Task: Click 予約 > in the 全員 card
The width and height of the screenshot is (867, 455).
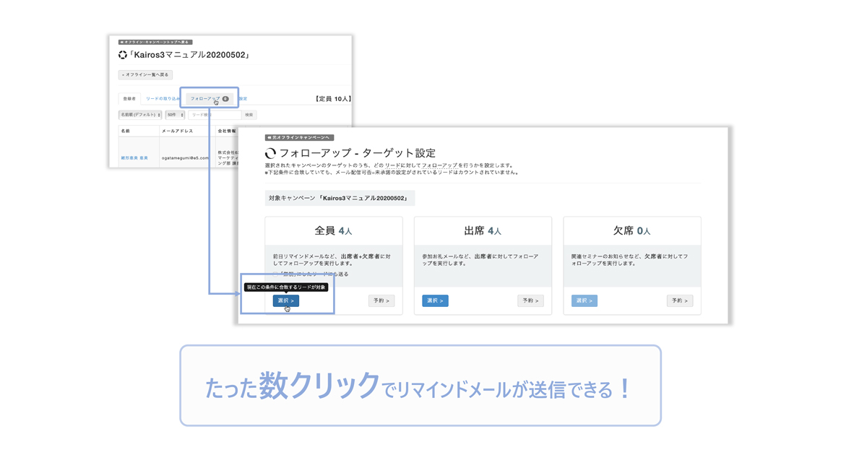Action: tap(381, 300)
